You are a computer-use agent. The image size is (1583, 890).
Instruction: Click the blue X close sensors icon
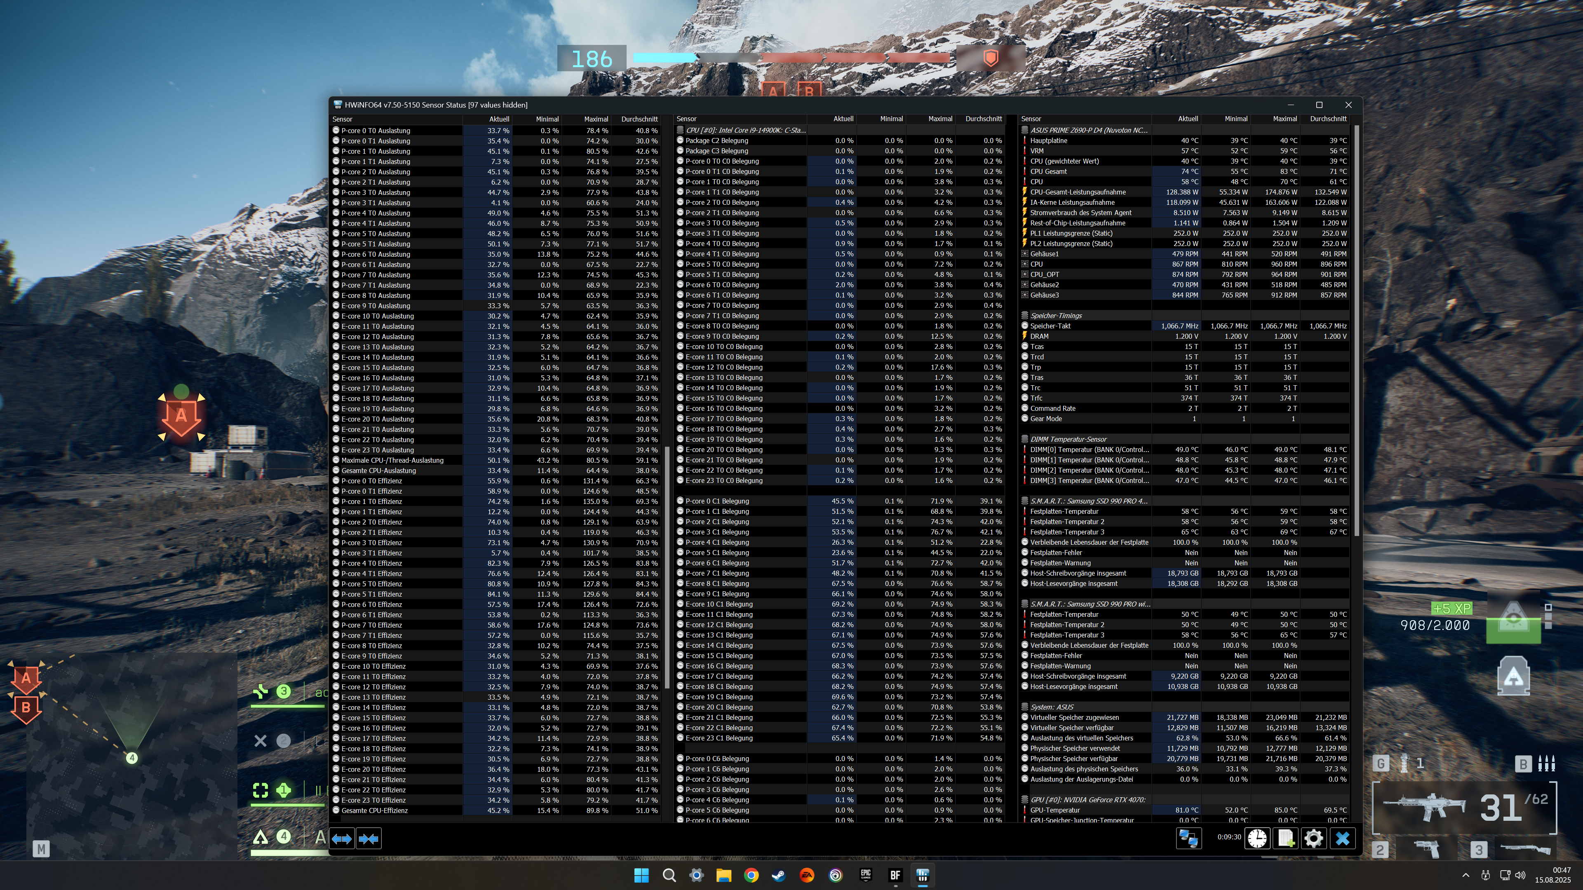(x=1342, y=838)
